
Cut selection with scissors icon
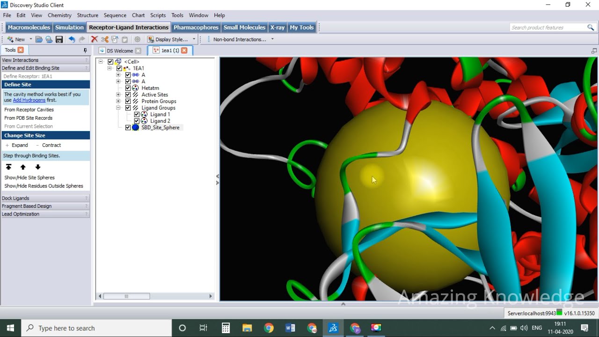pos(105,39)
